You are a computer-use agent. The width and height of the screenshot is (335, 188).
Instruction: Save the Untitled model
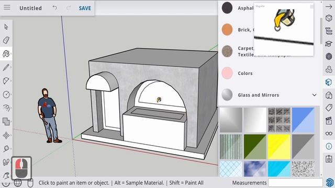[x=85, y=8]
